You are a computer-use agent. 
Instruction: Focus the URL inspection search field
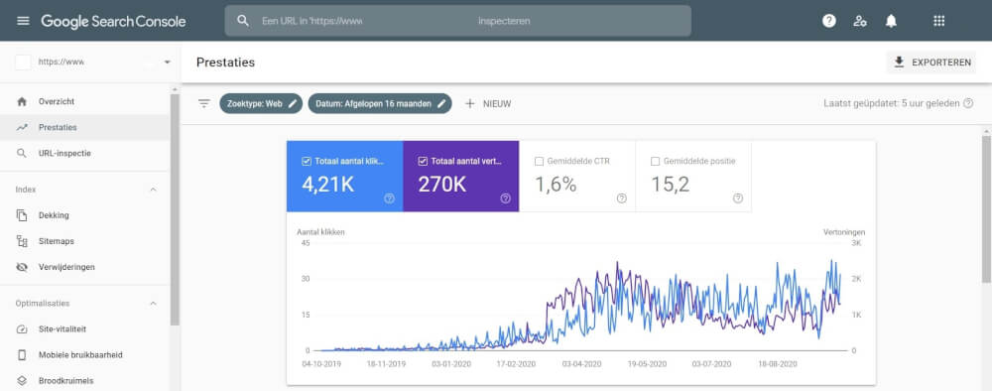click(458, 21)
